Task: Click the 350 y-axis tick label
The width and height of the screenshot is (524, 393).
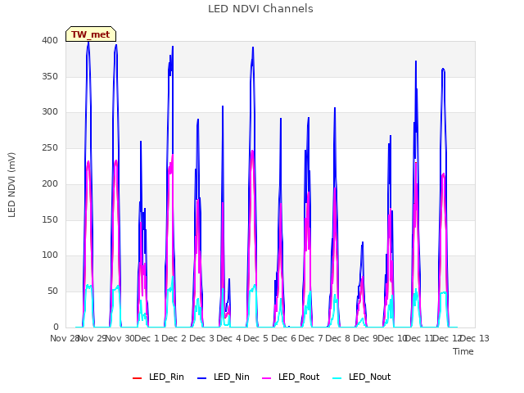Action: click(50, 76)
